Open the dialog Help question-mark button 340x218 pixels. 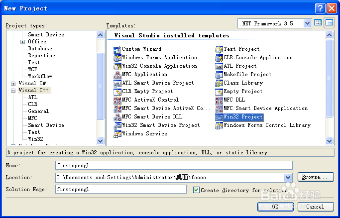click(x=320, y=8)
